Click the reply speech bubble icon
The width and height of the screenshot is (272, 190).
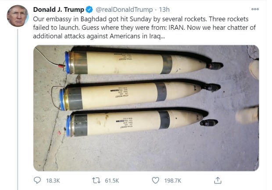(x=37, y=180)
